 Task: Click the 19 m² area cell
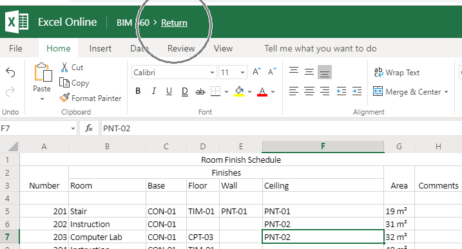[x=399, y=211]
